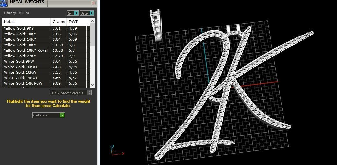The image size is (337, 165).
Task: Select the White Gold:10KW row
Action: [46, 72]
